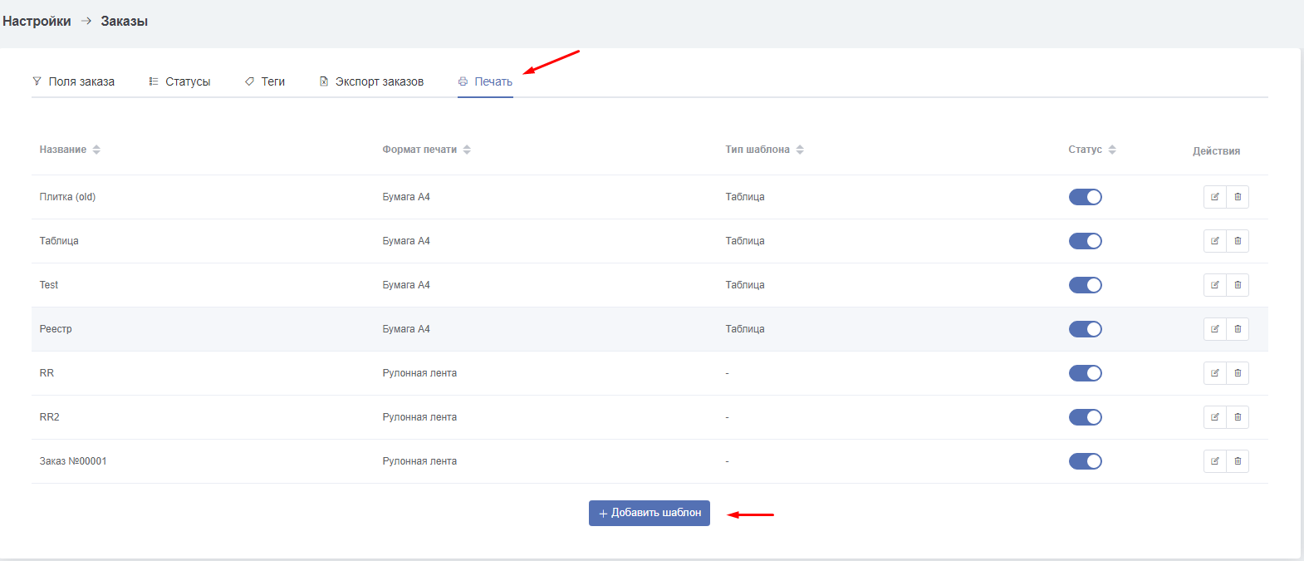Screen dimensions: 1304x561
Task: Delete the Таблица template row
Action: click(1238, 241)
